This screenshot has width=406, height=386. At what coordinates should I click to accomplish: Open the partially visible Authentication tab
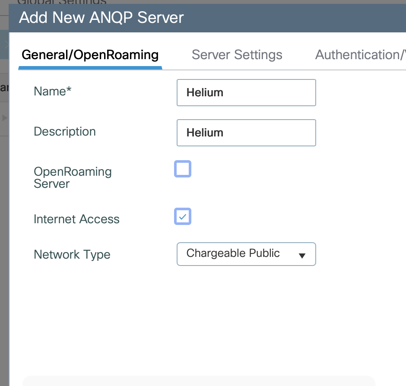point(360,55)
